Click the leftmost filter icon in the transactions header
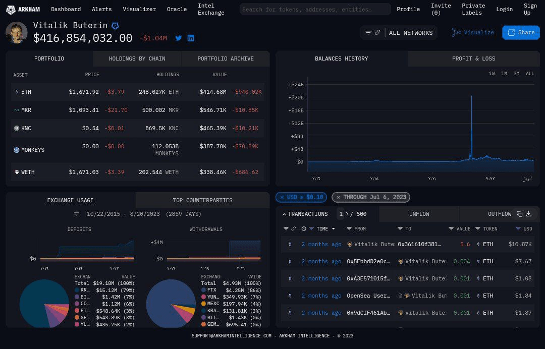This screenshot has height=349, width=545. point(286,229)
